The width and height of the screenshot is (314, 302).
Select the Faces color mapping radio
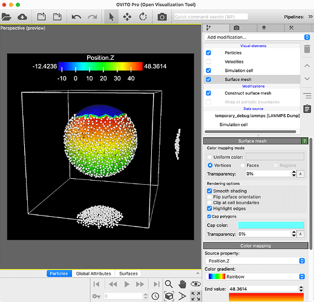click(x=243, y=165)
